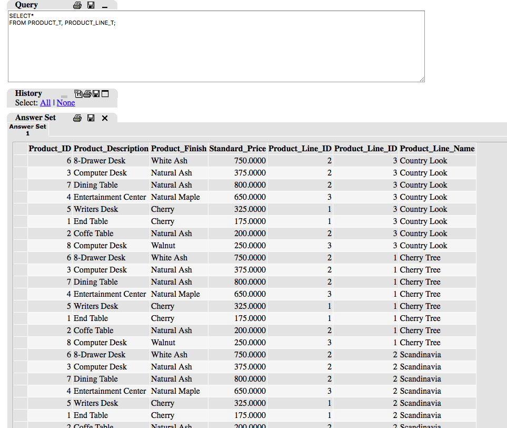Click the History panel title
The height and width of the screenshot is (428, 507).
[x=28, y=93]
